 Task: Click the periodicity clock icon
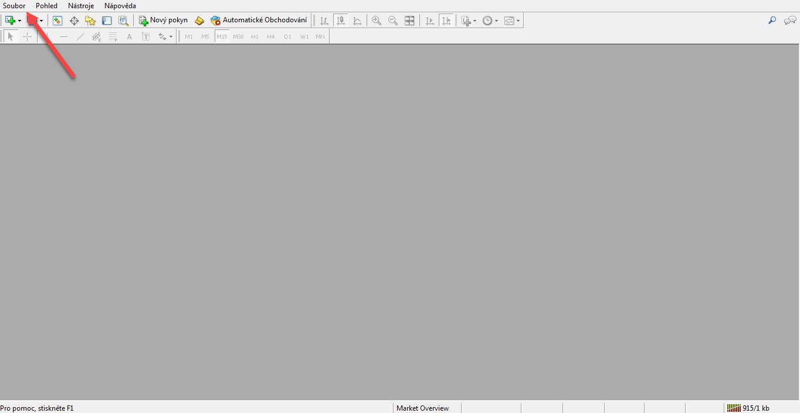[487, 21]
